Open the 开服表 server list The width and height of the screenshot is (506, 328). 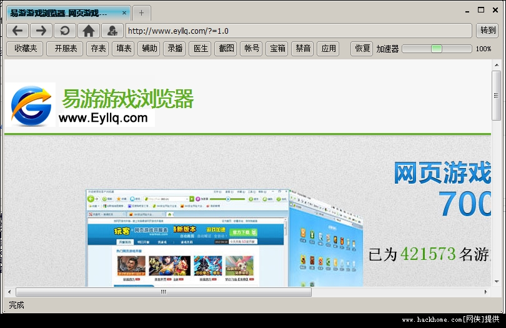pos(66,49)
